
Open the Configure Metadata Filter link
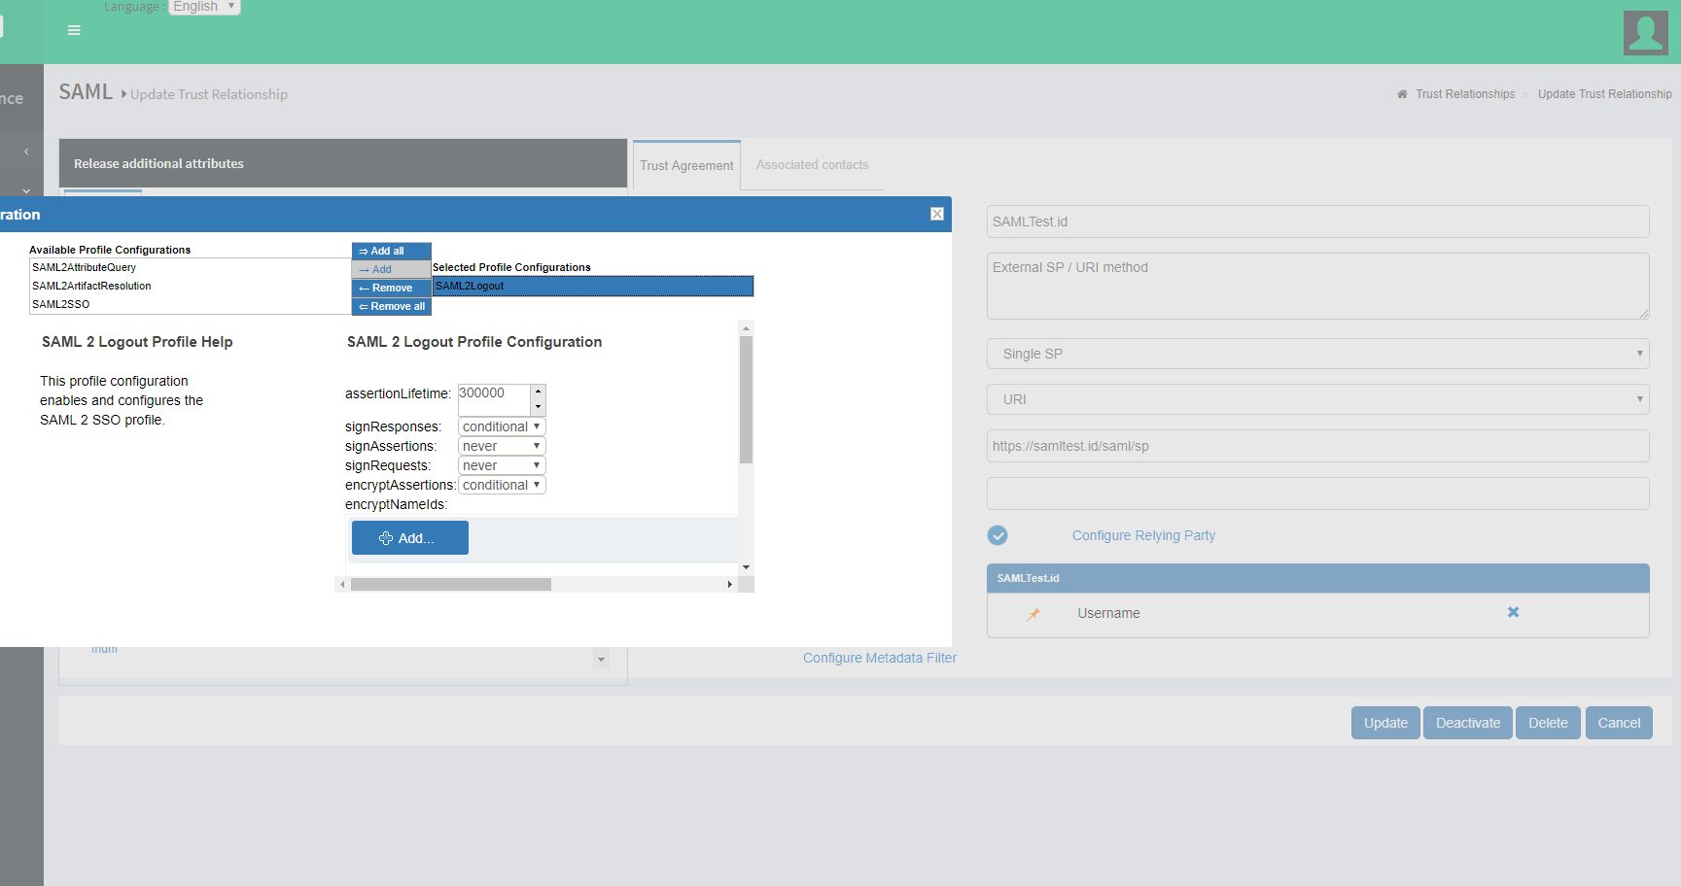(x=879, y=658)
